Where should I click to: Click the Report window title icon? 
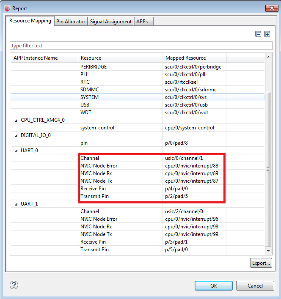(x=7, y=8)
